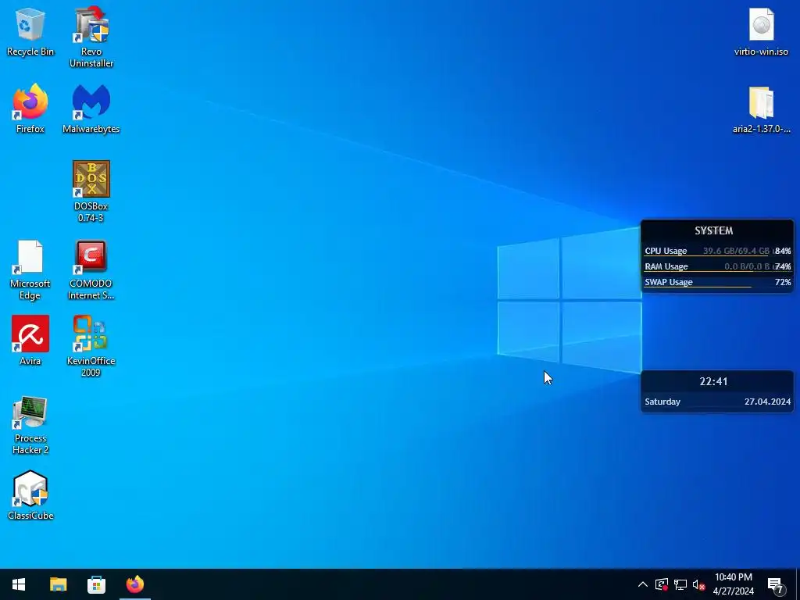Open network status tray icon

[680, 584]
